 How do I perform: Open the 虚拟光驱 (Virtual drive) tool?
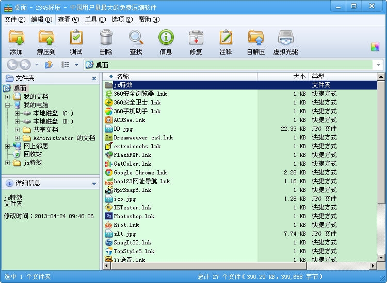(x=285, y=38)
